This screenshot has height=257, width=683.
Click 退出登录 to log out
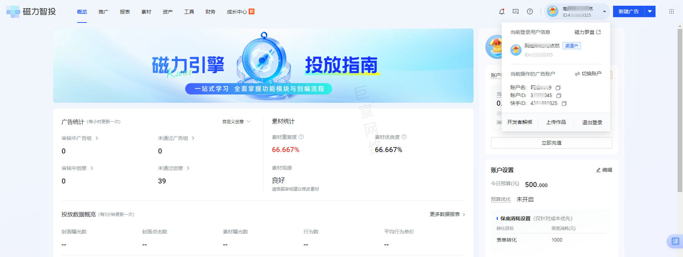592,122
